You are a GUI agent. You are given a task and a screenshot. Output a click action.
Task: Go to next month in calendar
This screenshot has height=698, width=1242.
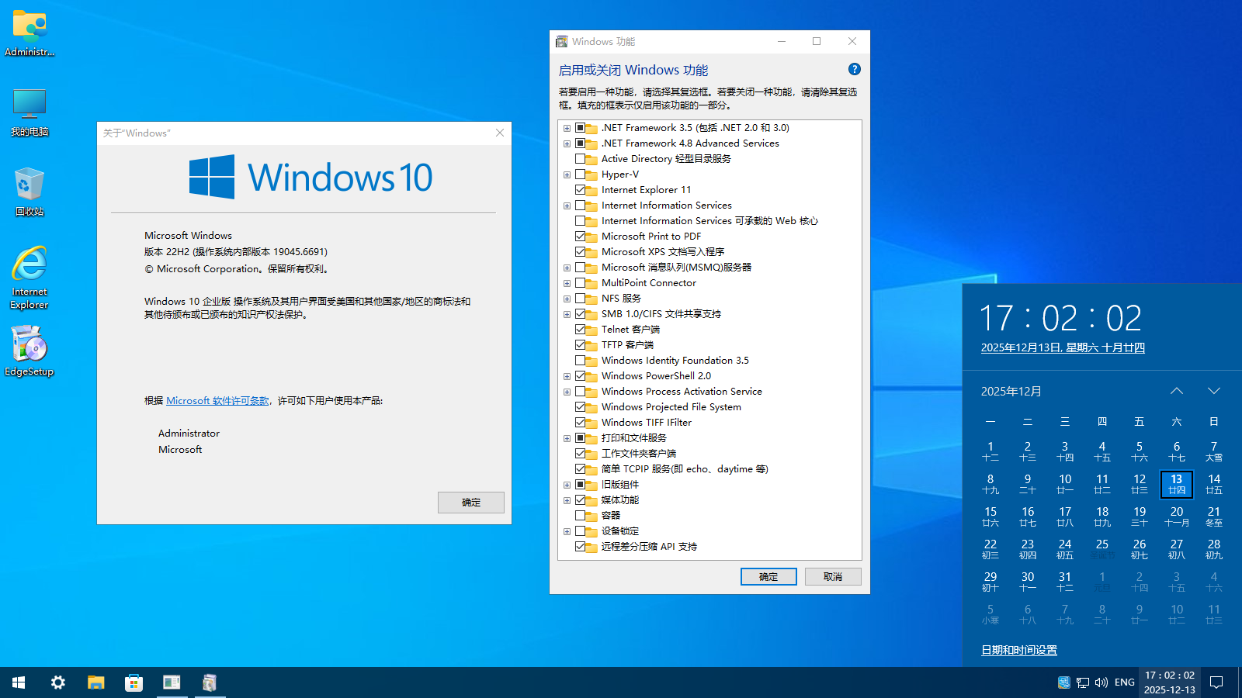click(1214, 391)
